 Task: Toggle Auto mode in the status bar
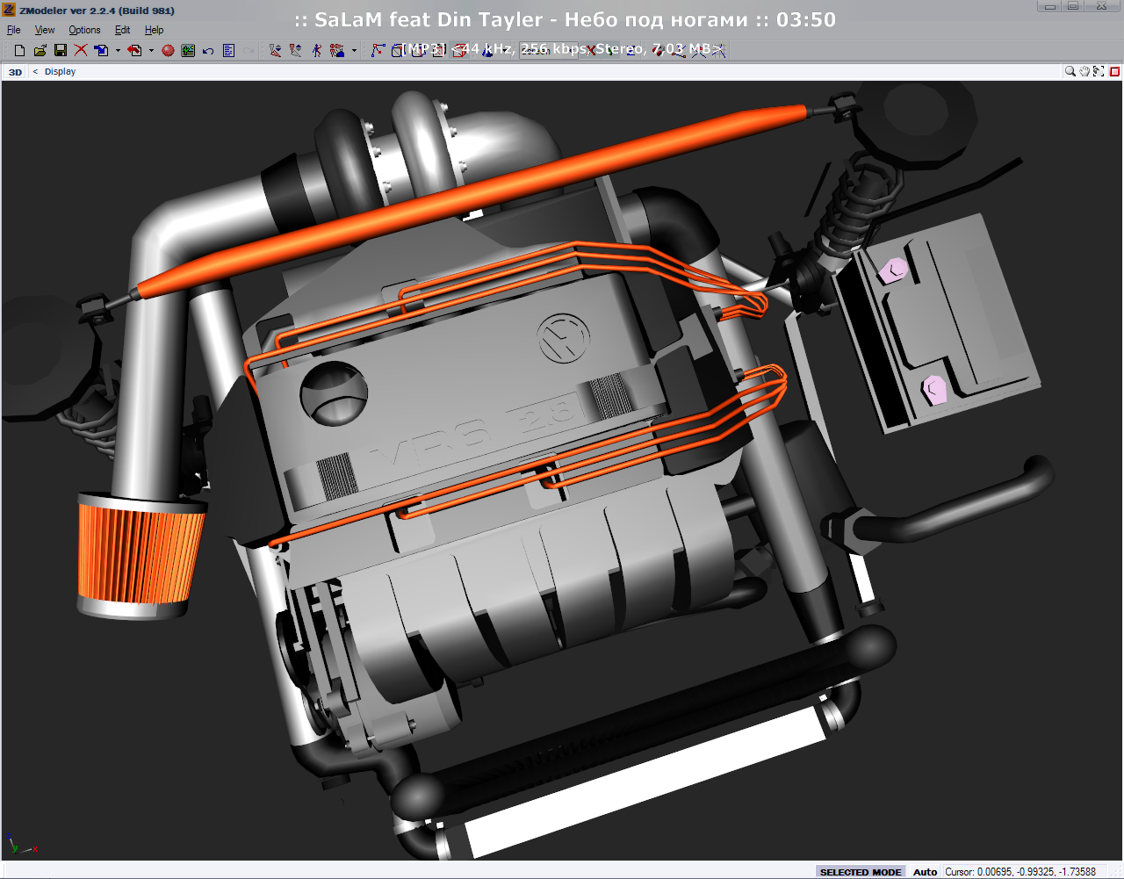point(925,872)
